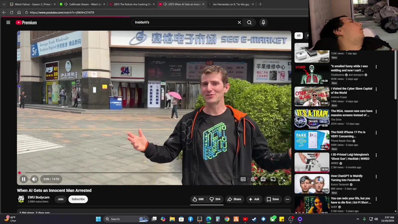
Task: Cast video with Play on TV icon
Action: click(x=273, y=179)
